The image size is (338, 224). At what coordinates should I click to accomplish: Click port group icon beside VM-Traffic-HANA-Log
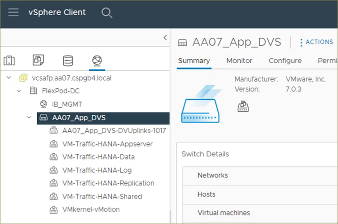[54, 170]
